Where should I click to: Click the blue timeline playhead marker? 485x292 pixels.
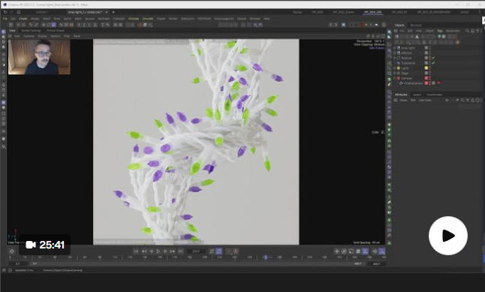point(265,257)
